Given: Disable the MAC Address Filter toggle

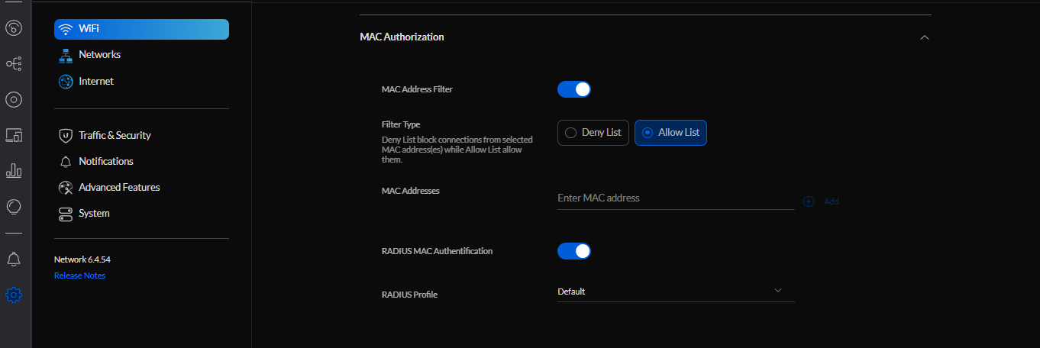Looking at the screenshot, I should 574,89.
